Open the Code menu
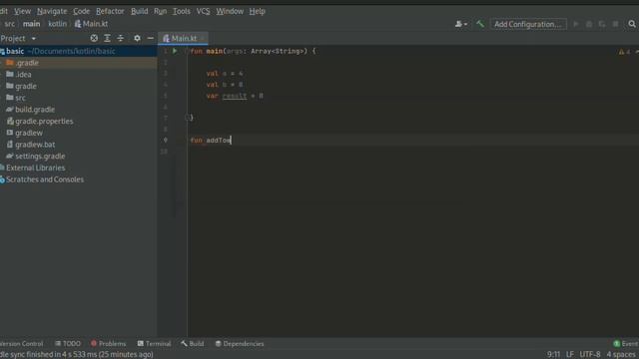This screenshot has height=359, width=639. pos(81,11)
